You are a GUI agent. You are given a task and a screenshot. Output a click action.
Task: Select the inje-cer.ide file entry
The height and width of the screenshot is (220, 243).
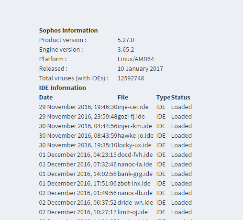coord(133,107)
